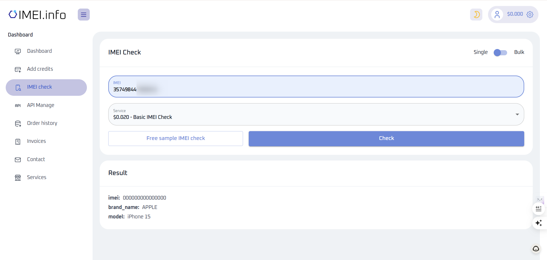Open Services store icon

click(x=18, y=178)
